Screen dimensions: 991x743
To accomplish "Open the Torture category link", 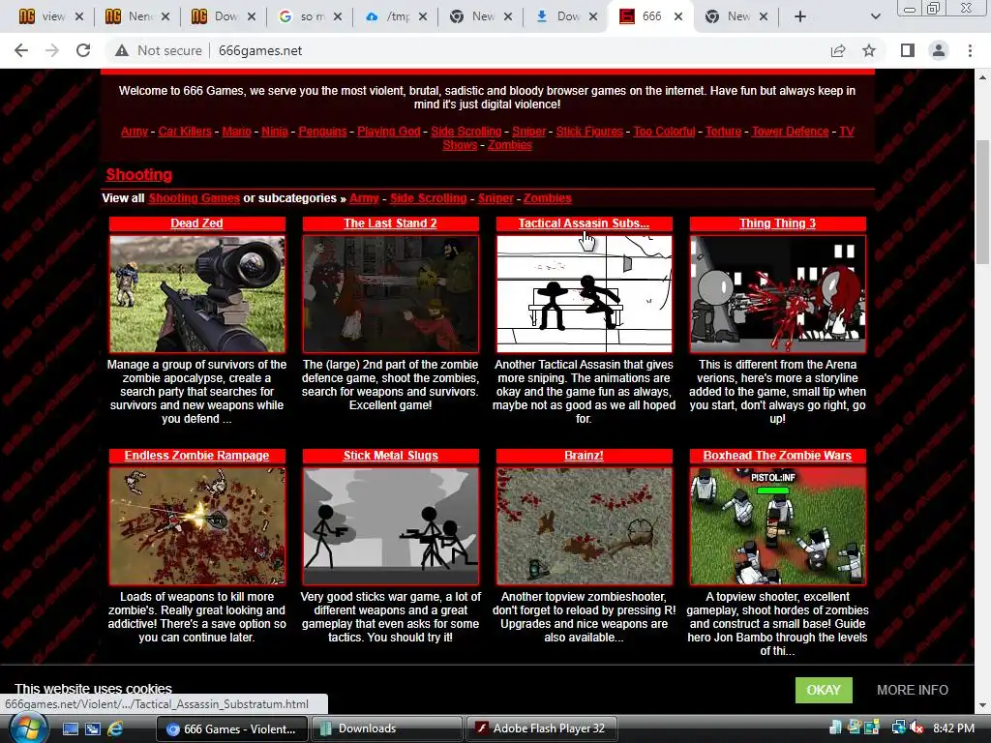I will click(724, 132).
